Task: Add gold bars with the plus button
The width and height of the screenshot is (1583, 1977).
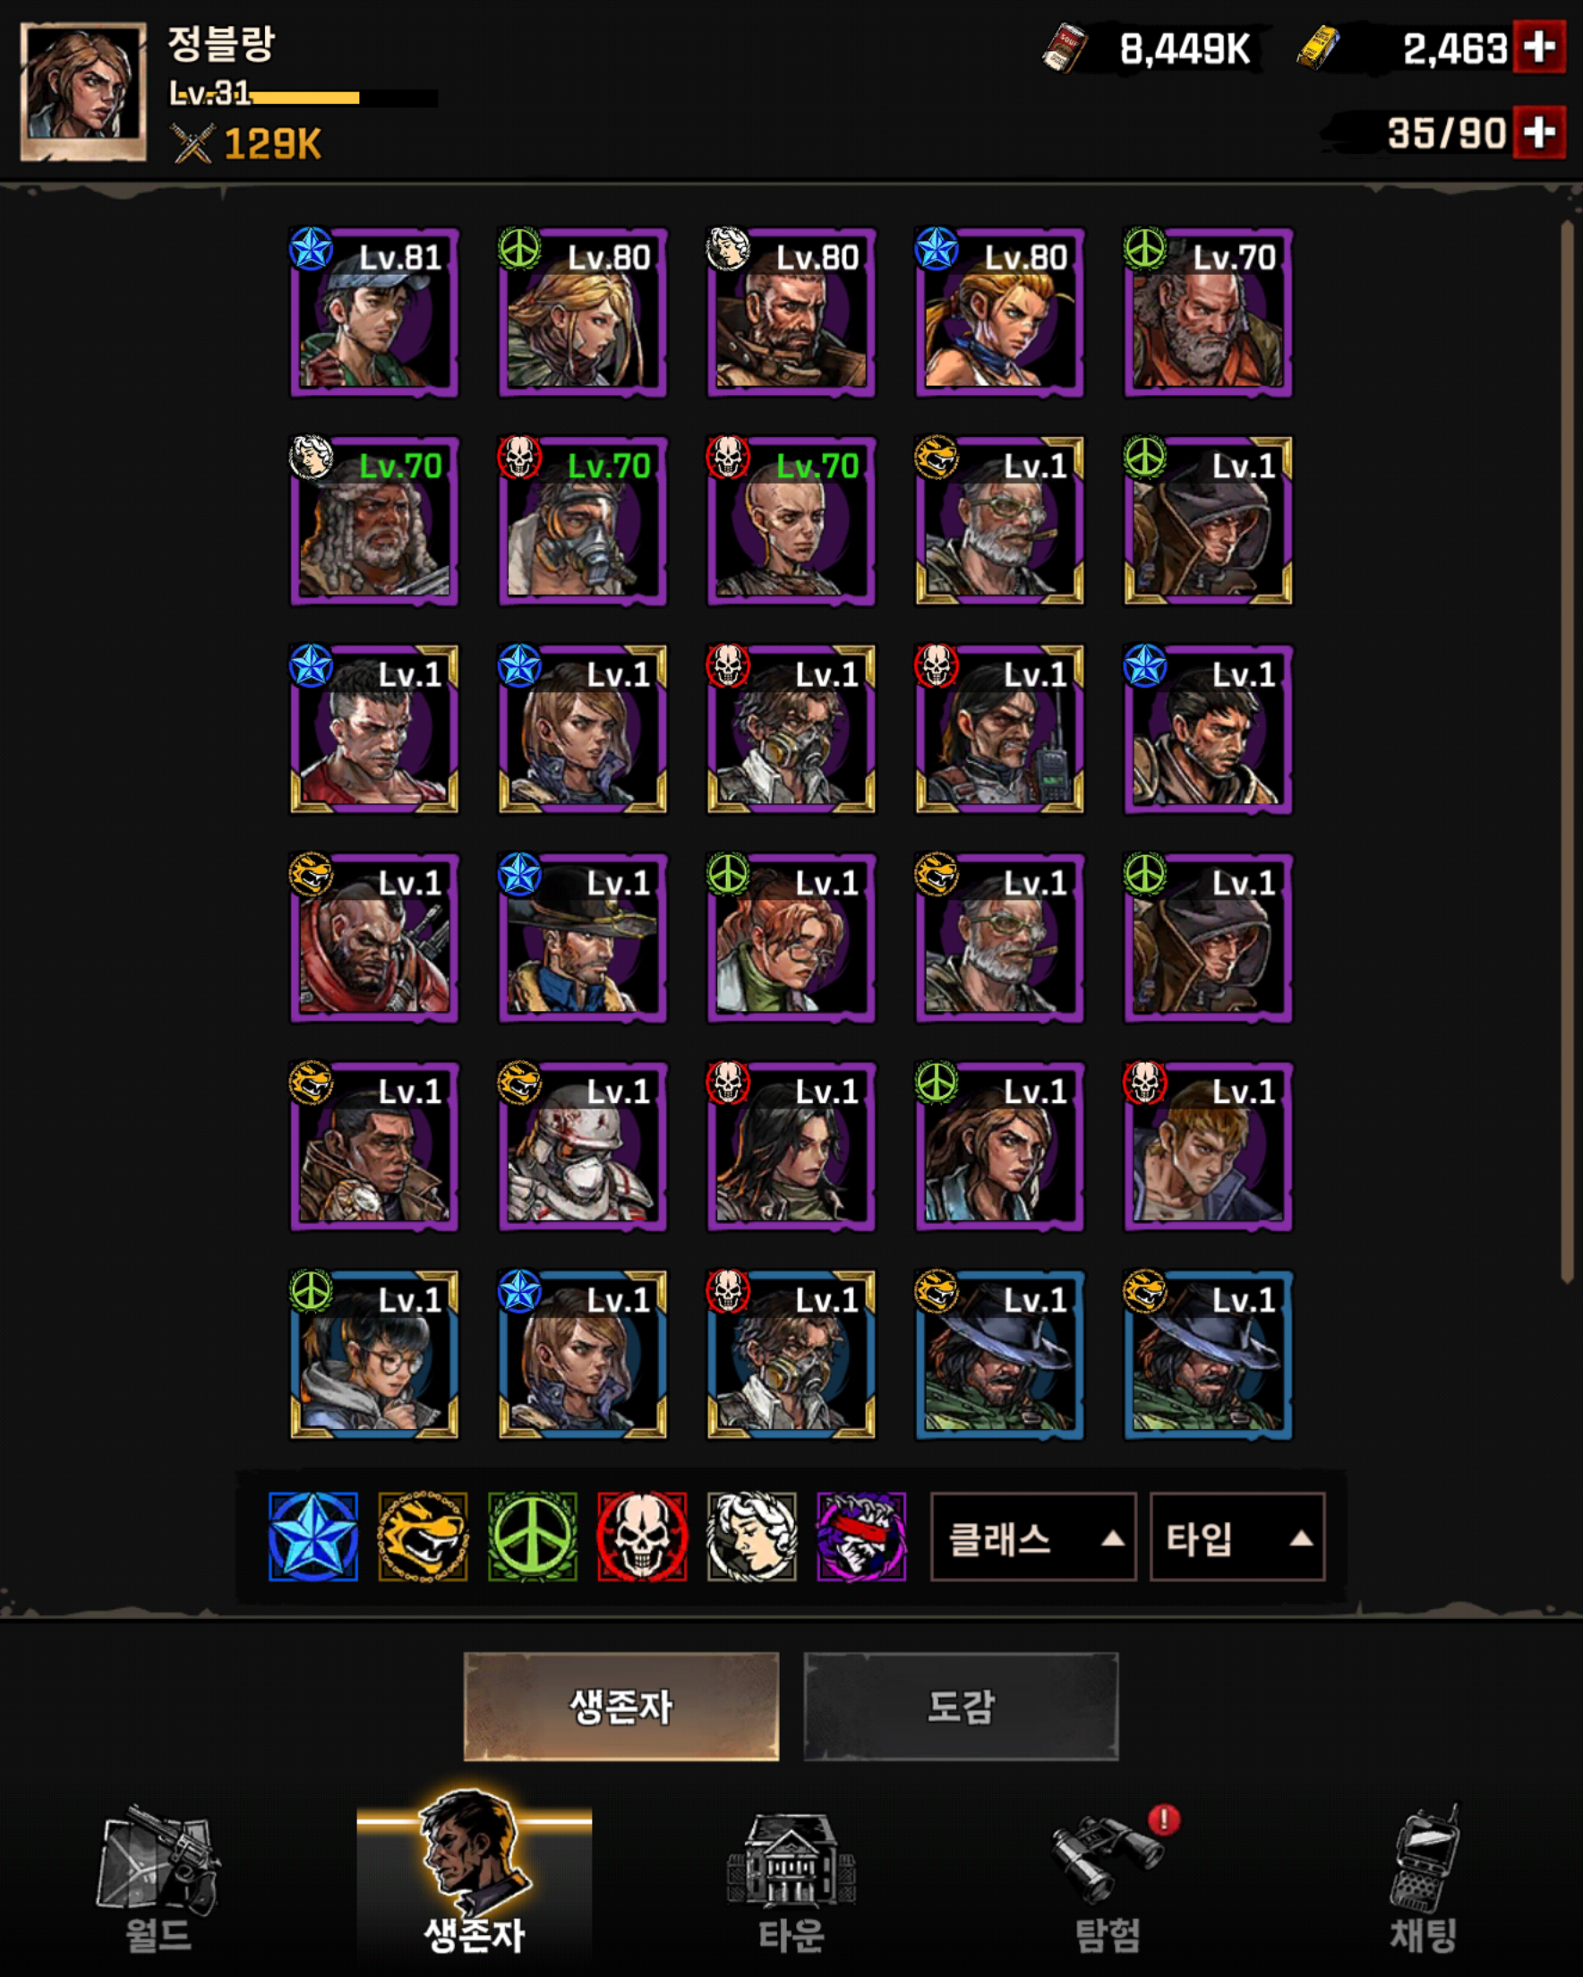Action: pos(1539,47)
